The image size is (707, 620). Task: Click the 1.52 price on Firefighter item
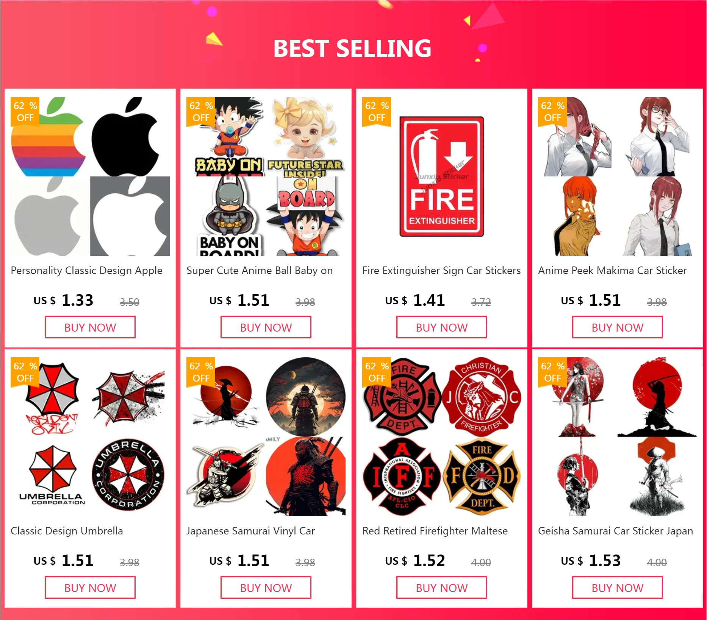[x=429, y=561]
